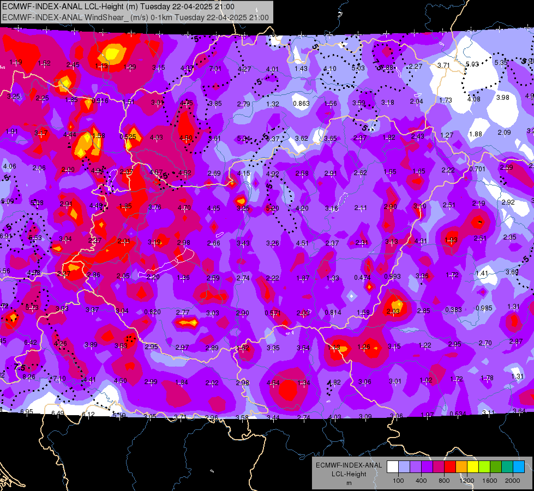The image size is (534, 491).
Task: Click the LCL-Height (m) title line
Action: [x=118, y=7]
